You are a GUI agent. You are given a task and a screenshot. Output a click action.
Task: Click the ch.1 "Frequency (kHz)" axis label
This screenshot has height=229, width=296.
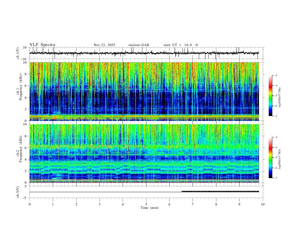click(21, 87)
